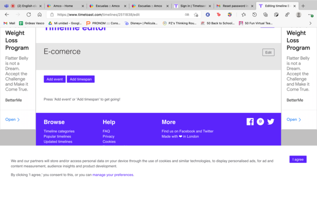Viewport: 317px width, 198px height.
Task: Click the share/link extension icon
Action: pyautogui.click(x=287, y=14)
